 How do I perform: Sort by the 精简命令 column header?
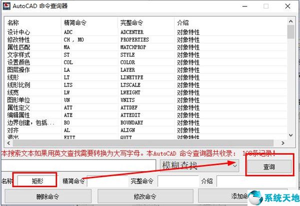89,23
